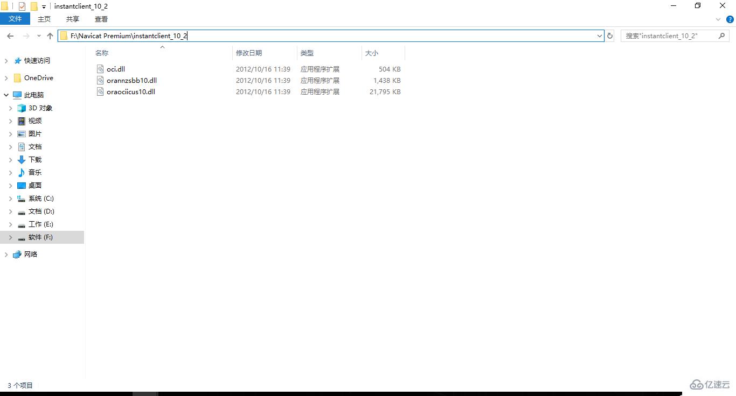Click the 视频 filmstrip icon
Viewport: 736px width, 396px height.
point(22,121)
